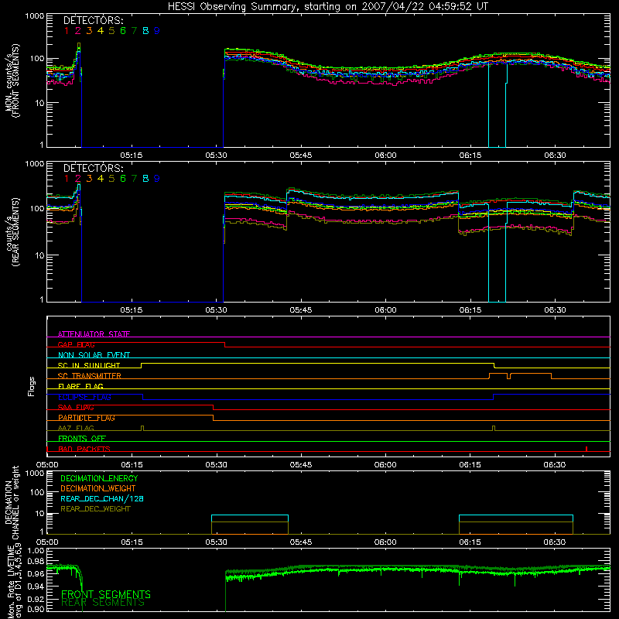619x619 pixels.
Task: Select the ATTENUATOR_STATE flag label
Action: point(94,334)
